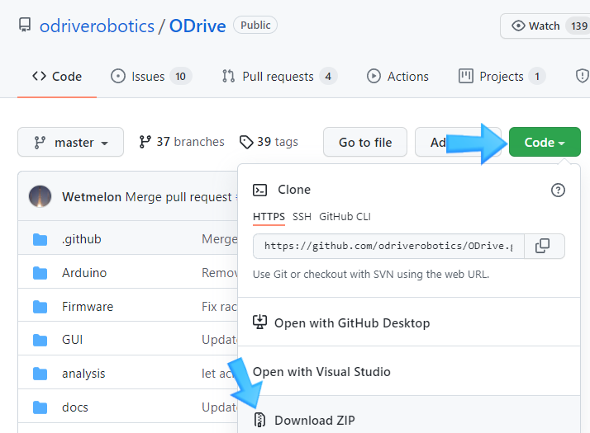Open the Pull requests tab
This screenshot has width=590, height=433.
(x=279, y=76)
